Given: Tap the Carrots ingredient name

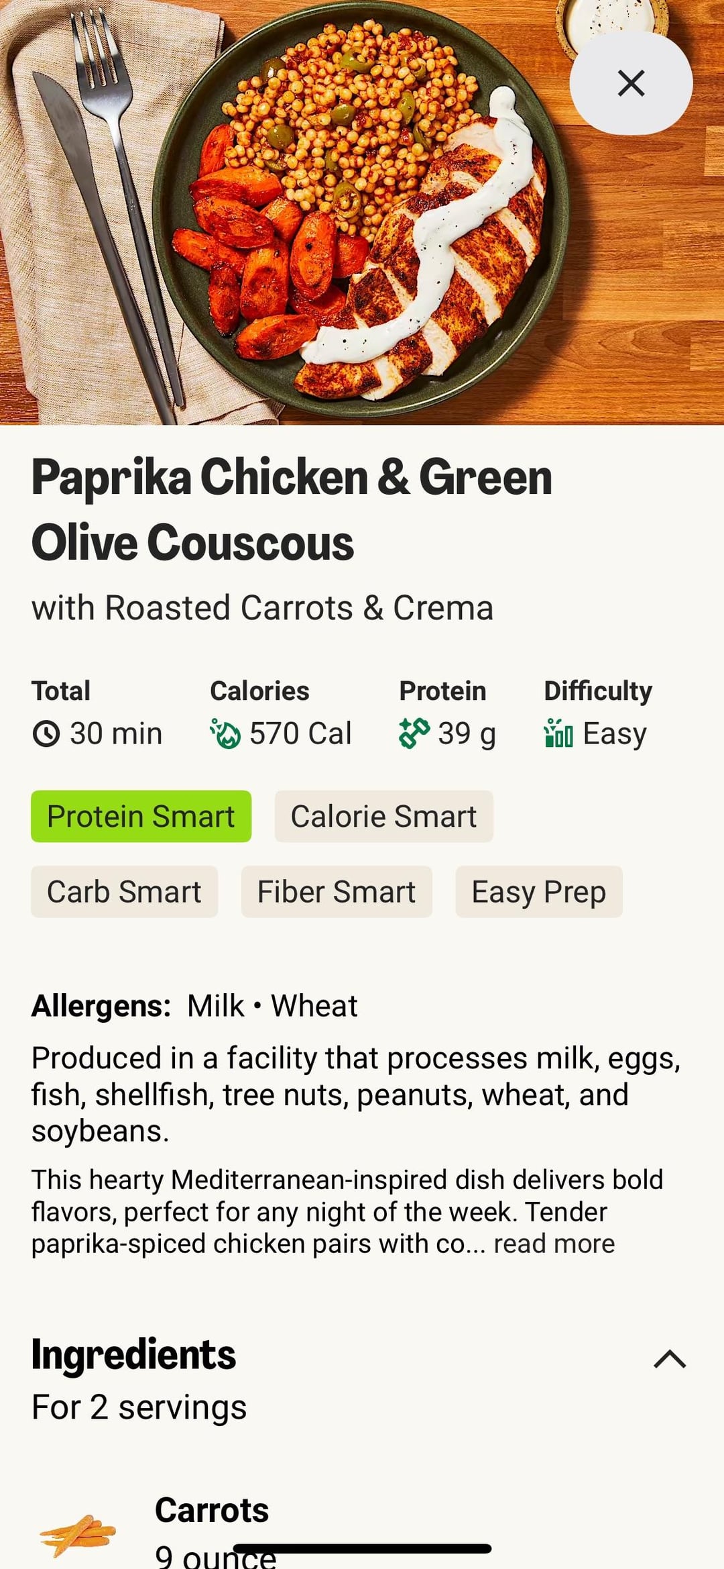Looking at the screenshot, I should [212, 1510].
